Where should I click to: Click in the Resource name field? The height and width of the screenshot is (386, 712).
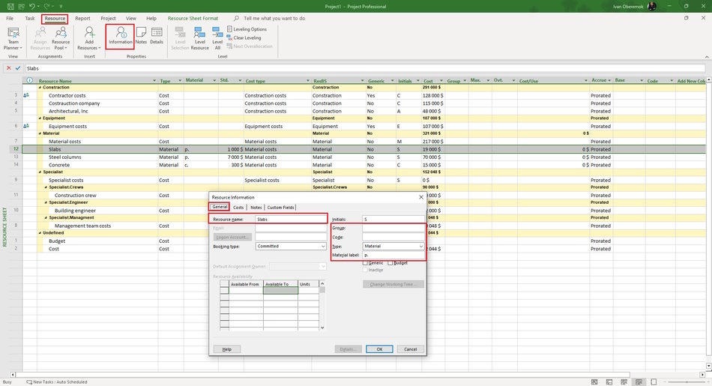291,220
